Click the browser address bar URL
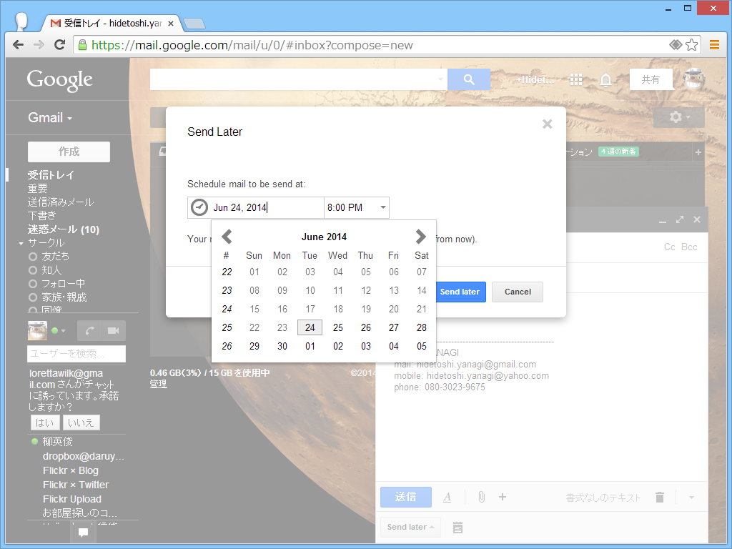732x549 pixels. click(252, 45)
